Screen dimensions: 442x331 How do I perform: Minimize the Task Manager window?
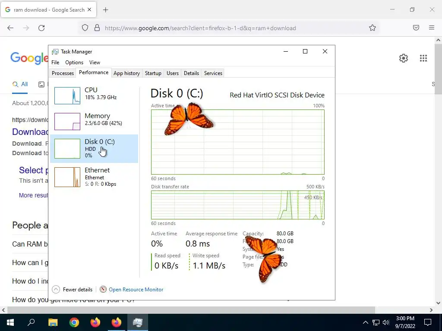coord(286,51)
